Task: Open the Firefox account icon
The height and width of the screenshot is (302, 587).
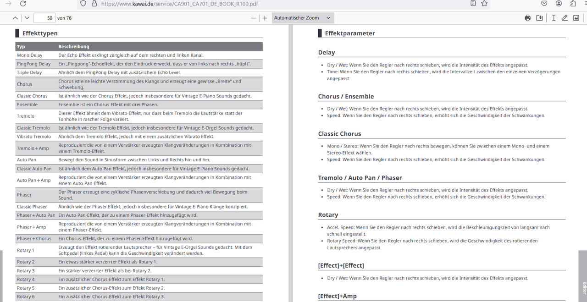Action: click(559, 3)
